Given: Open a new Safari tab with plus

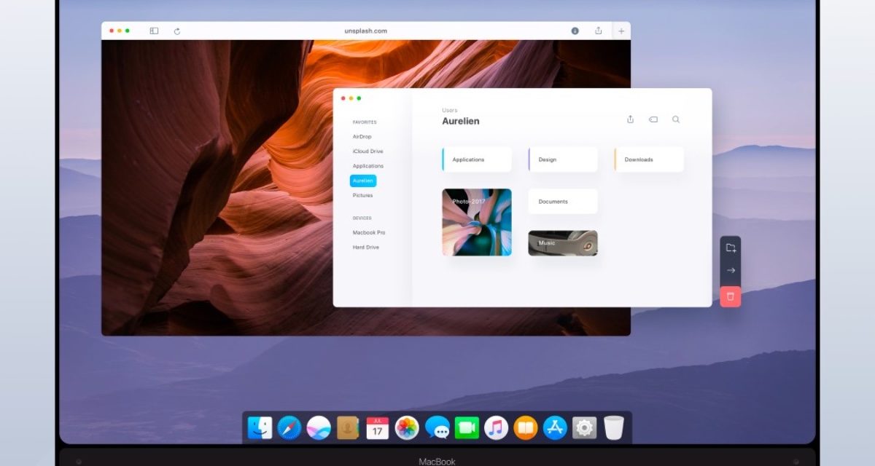Looking at the screenshot, I should click(621, 31).
